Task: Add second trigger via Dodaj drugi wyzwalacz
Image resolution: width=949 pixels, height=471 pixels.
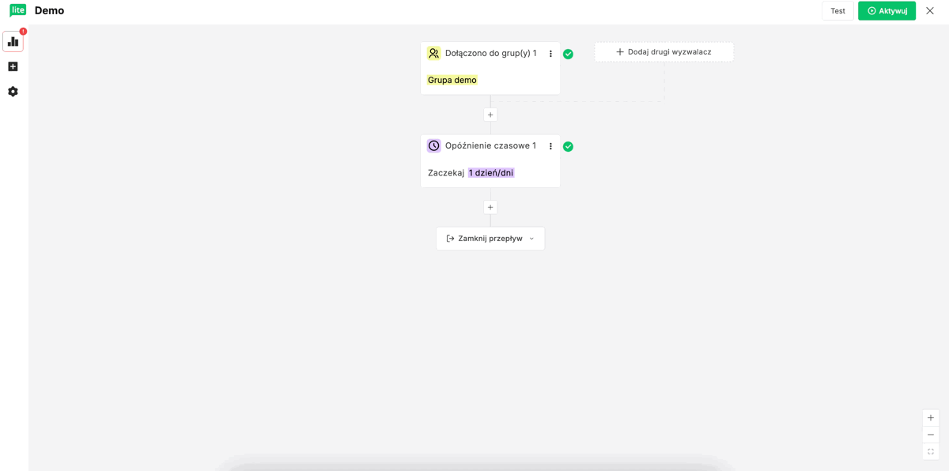Action: click(664, 52)
